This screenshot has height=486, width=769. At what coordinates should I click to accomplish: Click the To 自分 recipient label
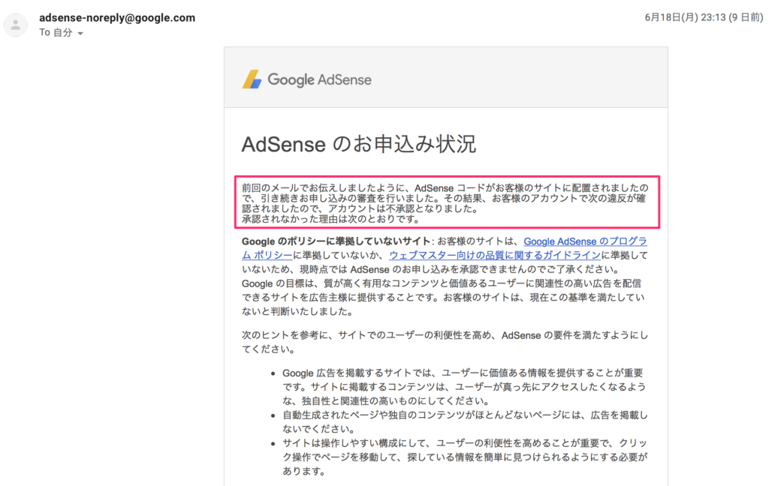tap(56, 32)
